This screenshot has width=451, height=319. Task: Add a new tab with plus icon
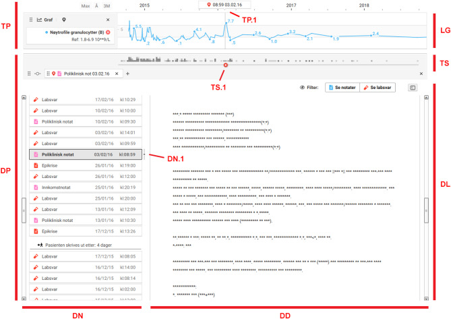128,73
